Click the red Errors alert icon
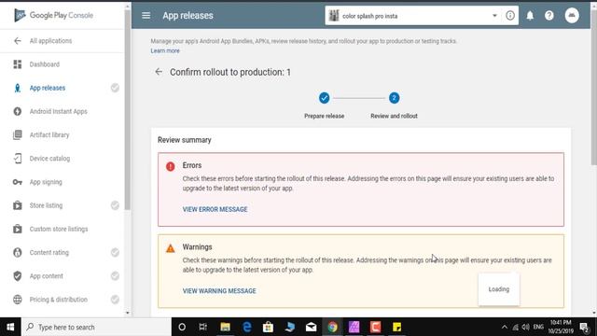Screen dimensions: 597x336 170,166
